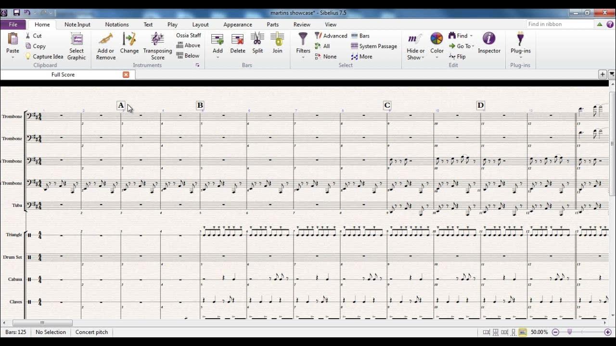Image resolution: width=616 pixels, height=346 pixels.
Task: Switch to the Play tab
Action: pos(172,25)
